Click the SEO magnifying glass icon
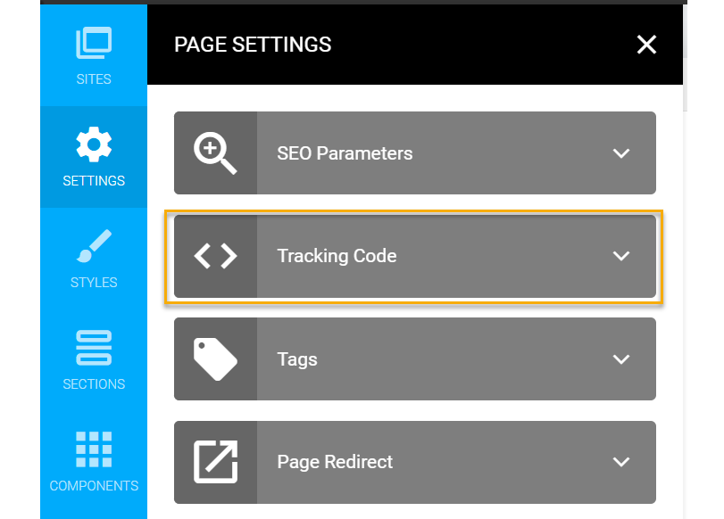This screenshot has height=519, width=724. click(x=215, y=153)
